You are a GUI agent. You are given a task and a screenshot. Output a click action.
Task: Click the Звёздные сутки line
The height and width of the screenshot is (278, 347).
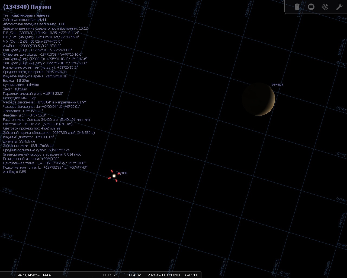point(28,146)
